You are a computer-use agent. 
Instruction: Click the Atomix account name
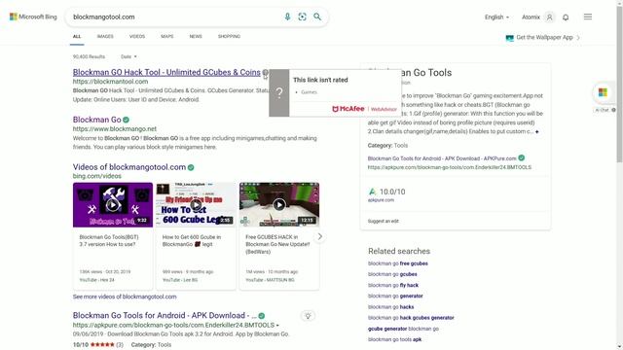click(x=531, y=17)
